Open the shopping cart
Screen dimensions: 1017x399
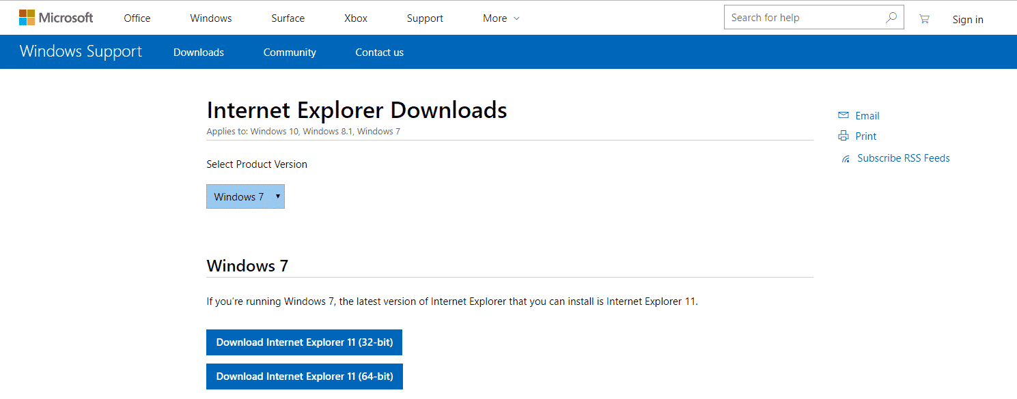tap(924, 19)
